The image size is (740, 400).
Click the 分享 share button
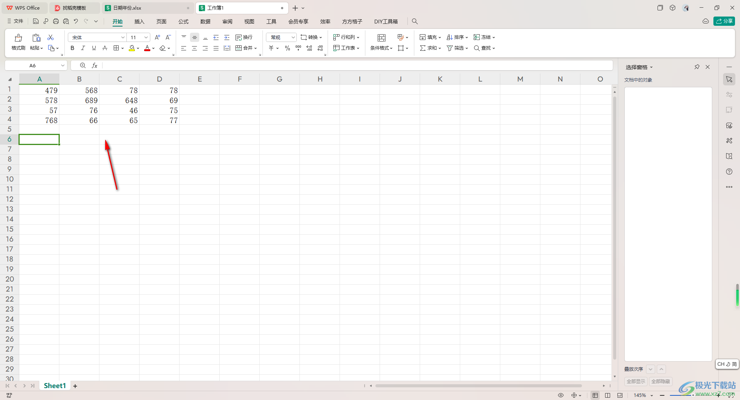coord(724,21)
